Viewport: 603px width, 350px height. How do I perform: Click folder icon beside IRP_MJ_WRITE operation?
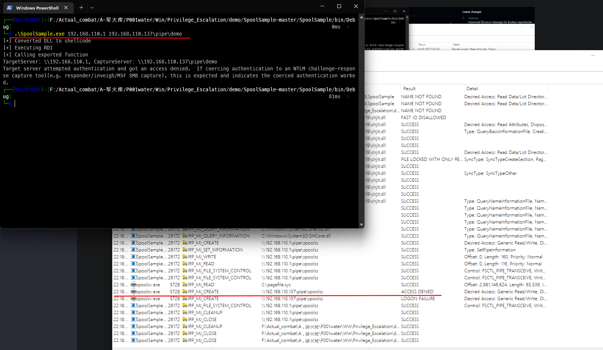click(x=185, y=257)
